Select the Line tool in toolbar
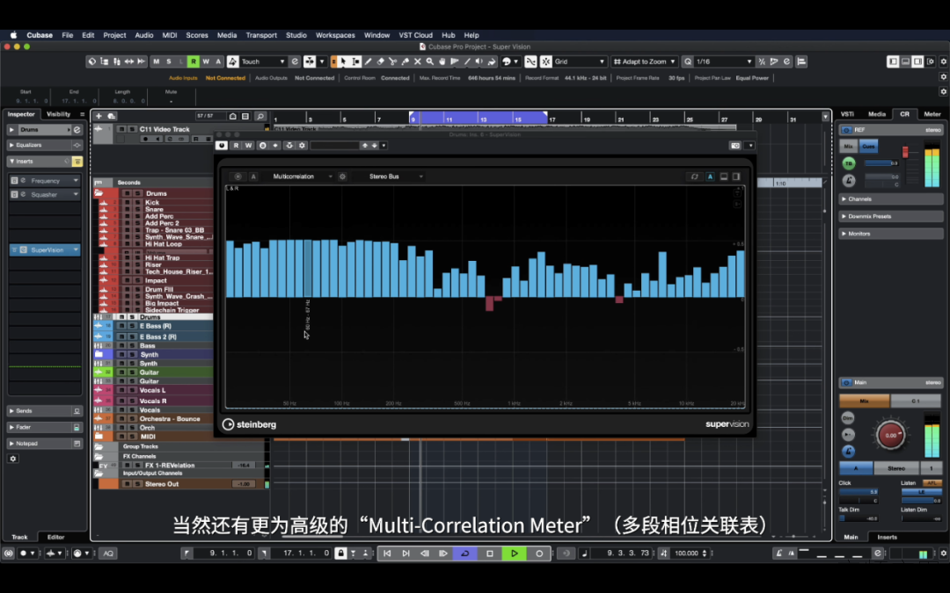This screenshot has height=593, width=950. [x=467, y=61]
